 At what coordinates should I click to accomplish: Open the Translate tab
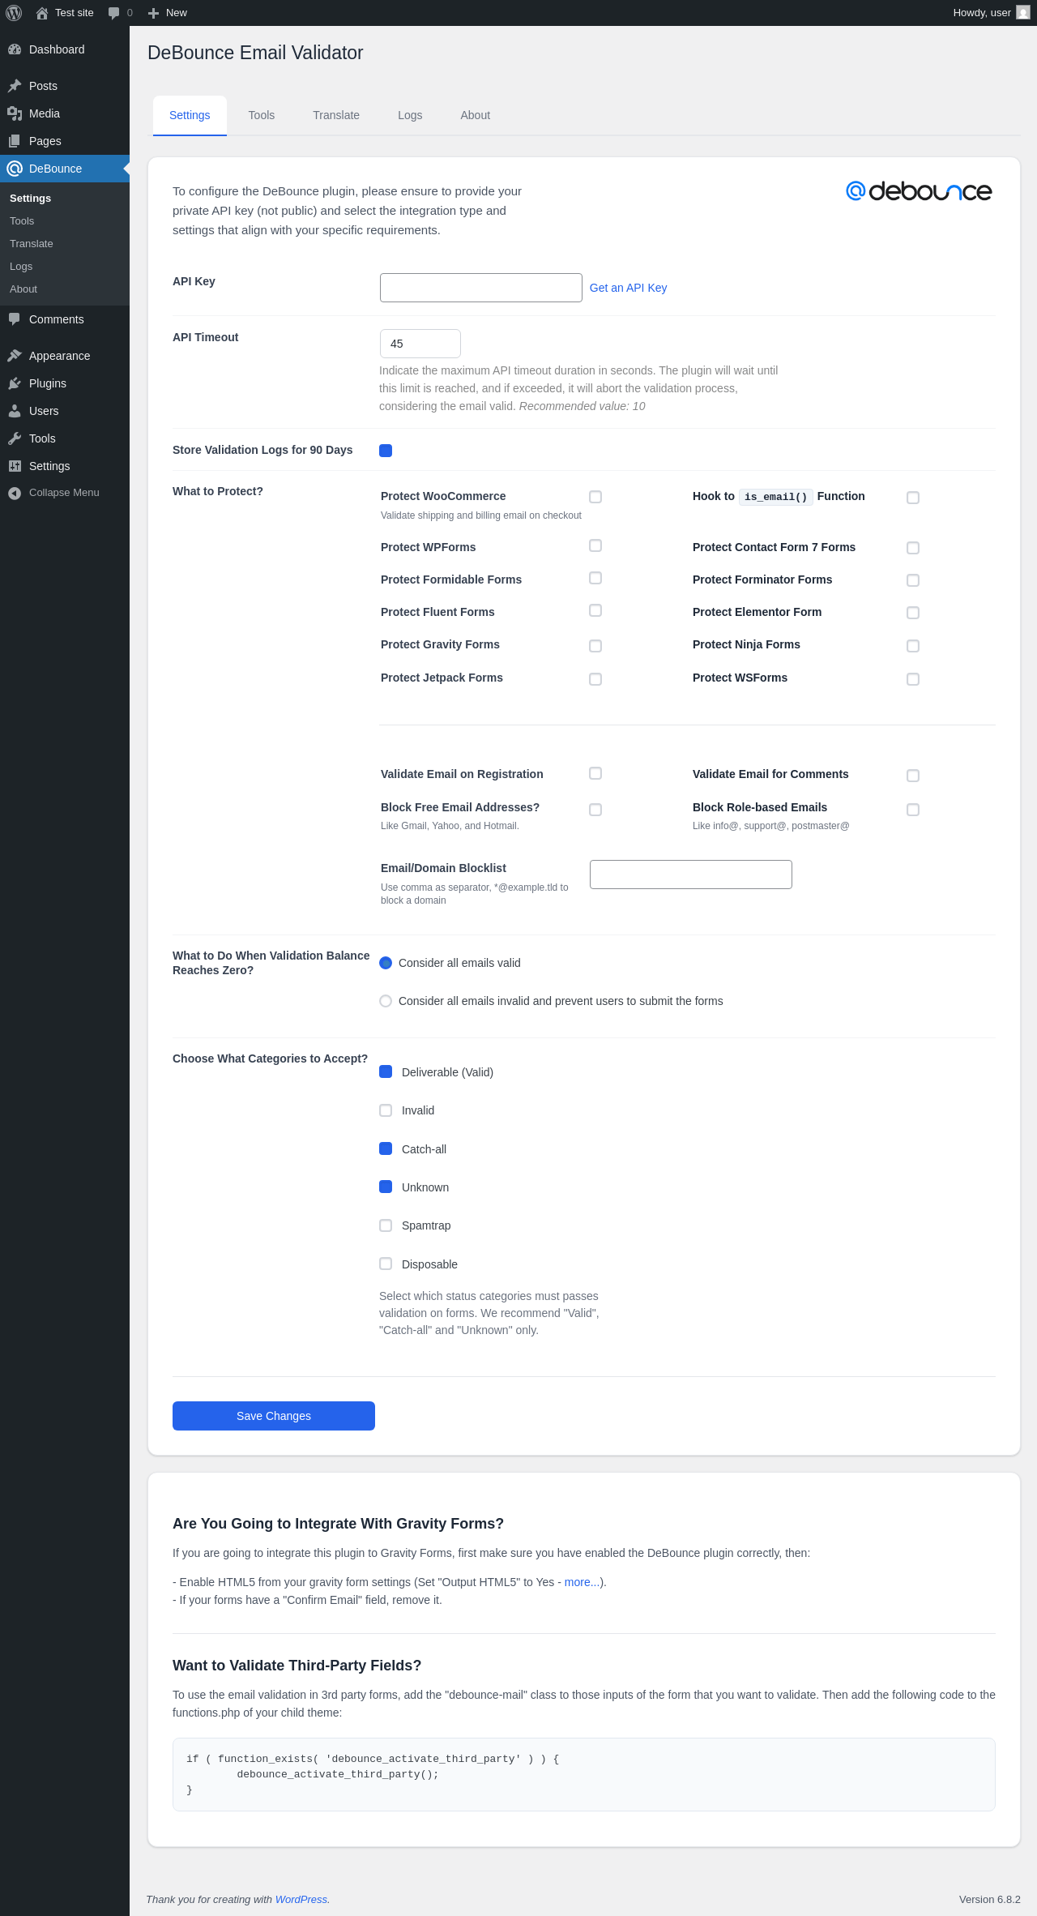[336, 115]
